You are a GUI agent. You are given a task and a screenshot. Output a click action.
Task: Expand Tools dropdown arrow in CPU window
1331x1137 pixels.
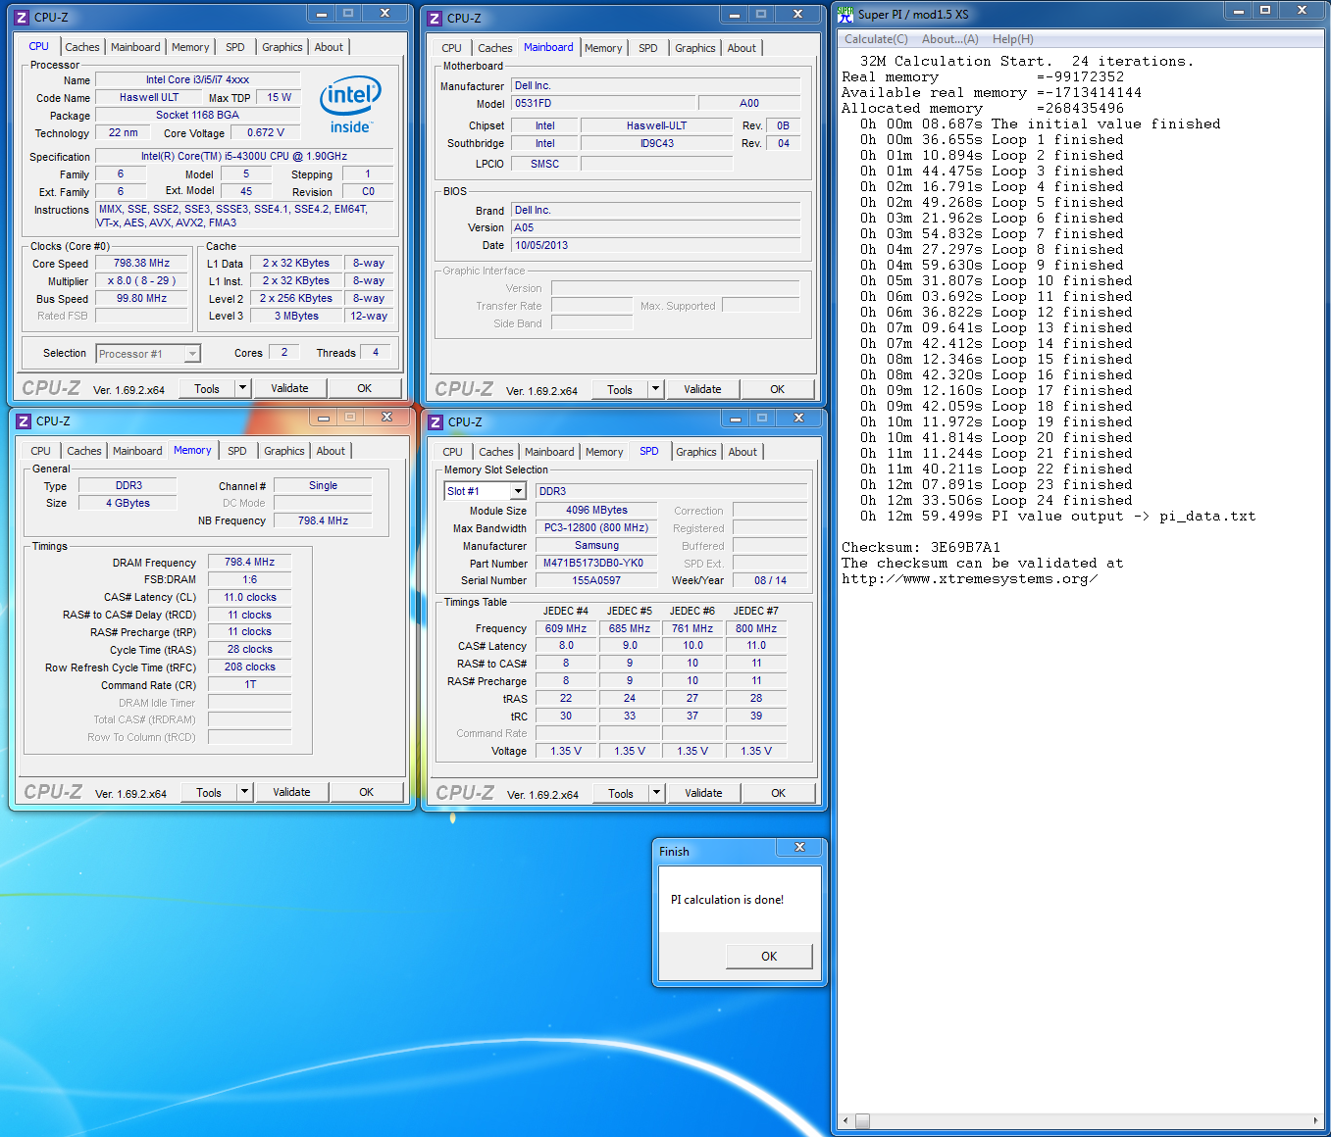(x=242, y=388)
